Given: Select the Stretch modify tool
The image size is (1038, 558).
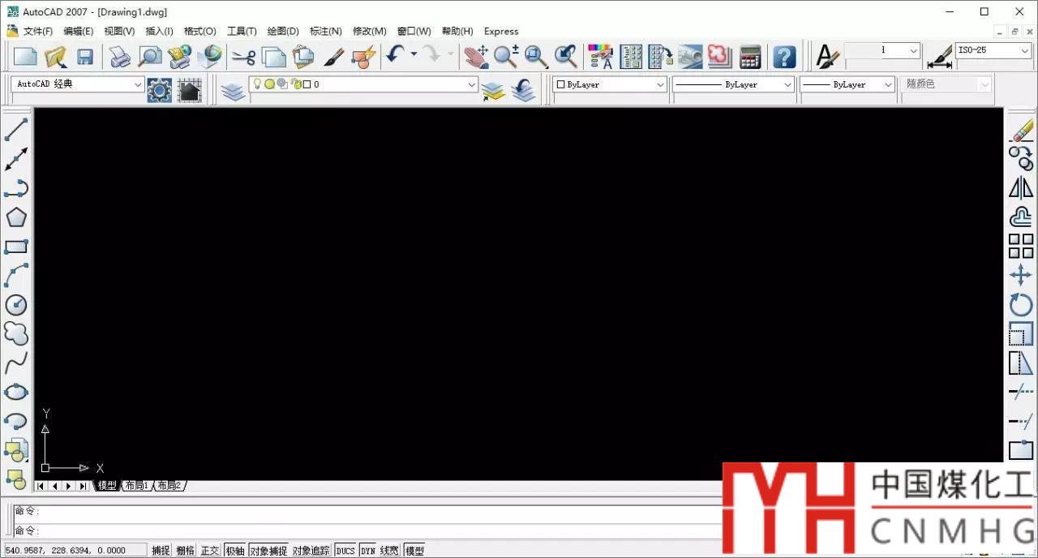Looking at the screenshot, I should click(1021, 363).
